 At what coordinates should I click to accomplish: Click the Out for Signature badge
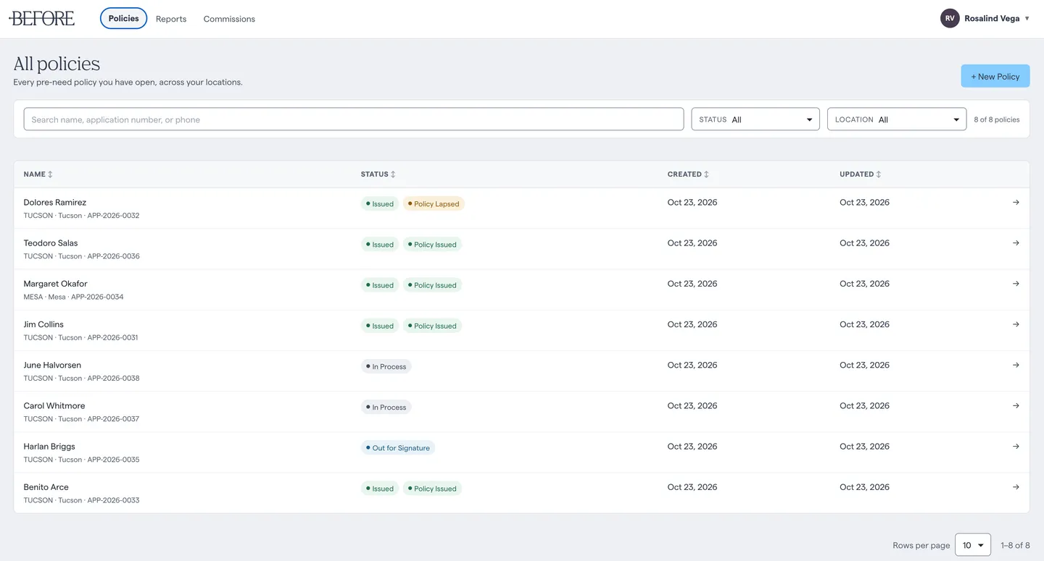click(398, 448)
